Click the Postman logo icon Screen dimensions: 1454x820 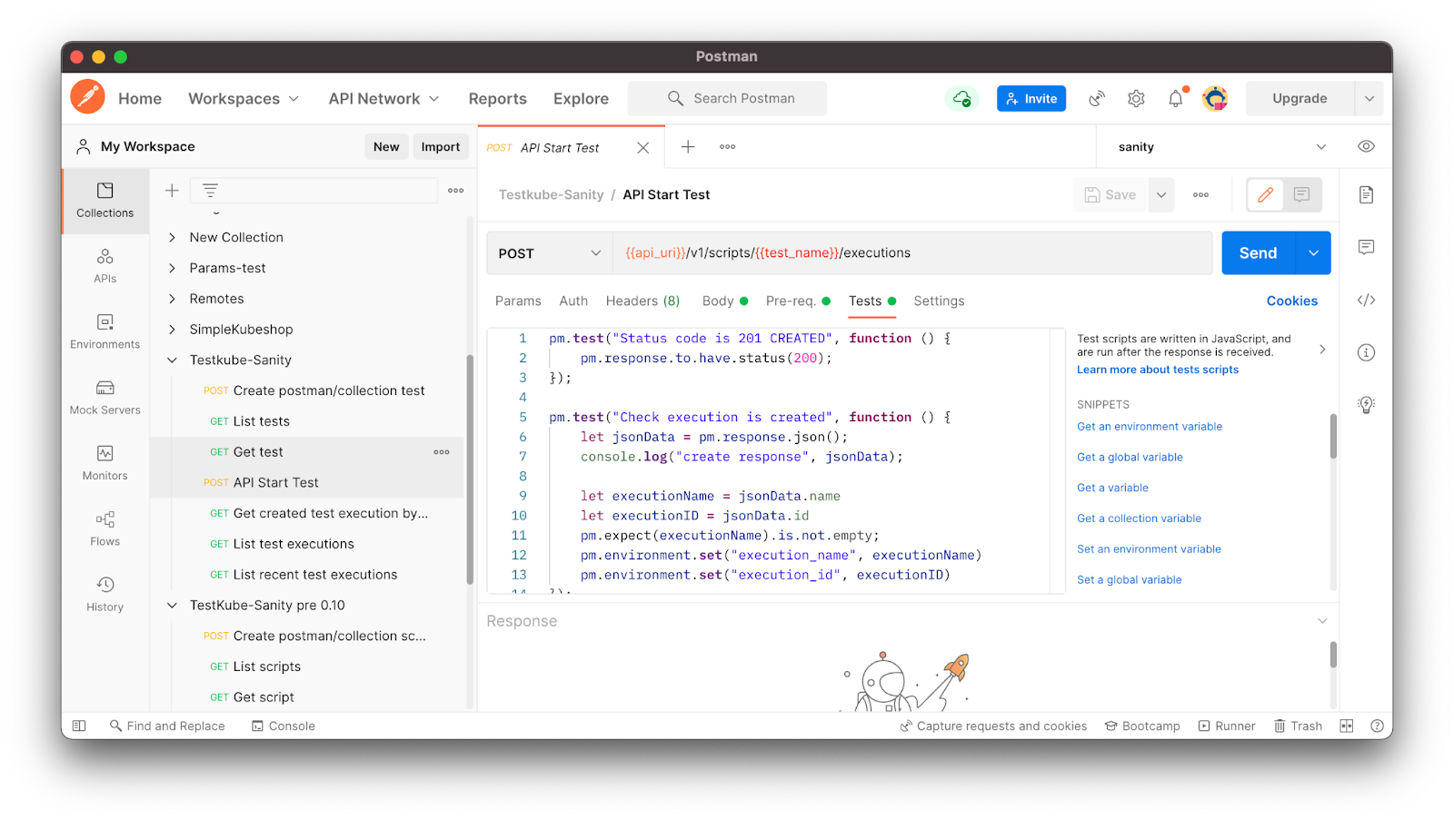click(x=88, y=96)
